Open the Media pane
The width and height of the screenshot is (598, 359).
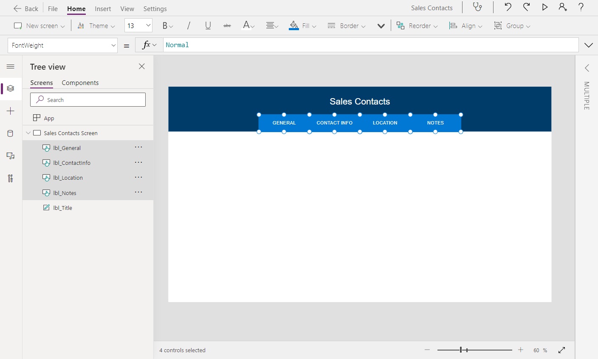click(x=11, y=156)
